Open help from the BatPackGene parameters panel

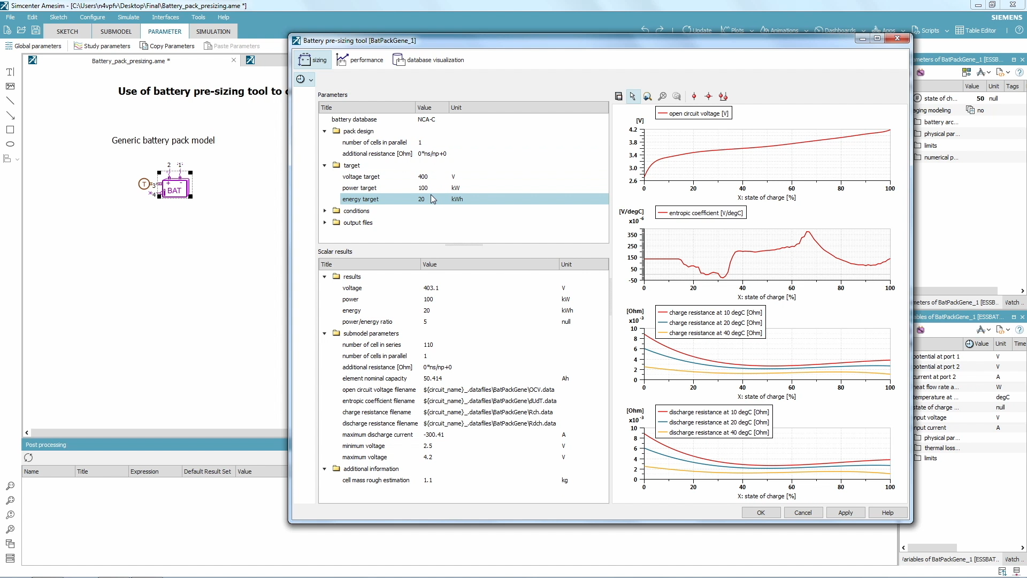click(x=1020, y=72)
